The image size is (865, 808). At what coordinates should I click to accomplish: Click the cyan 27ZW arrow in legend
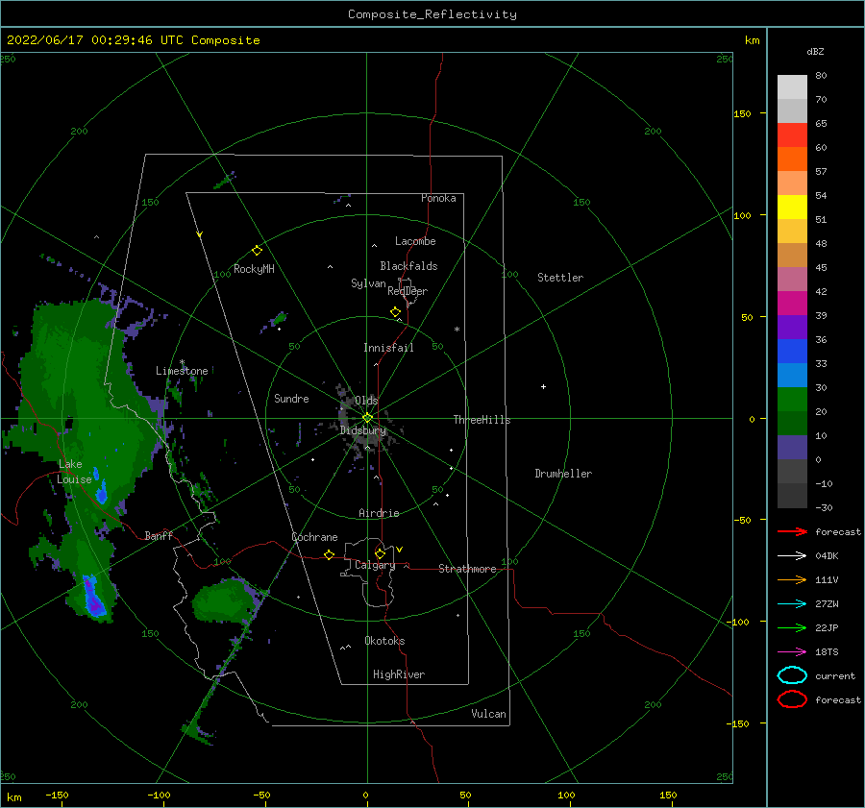tap(792, 604)
